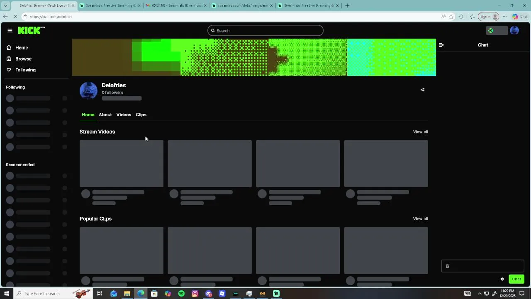Screen dimensions: 531x299
Task: Open the user avatar menu
Action: point(514,31)
